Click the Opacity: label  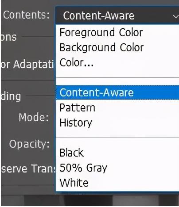(x=29, y=144)
